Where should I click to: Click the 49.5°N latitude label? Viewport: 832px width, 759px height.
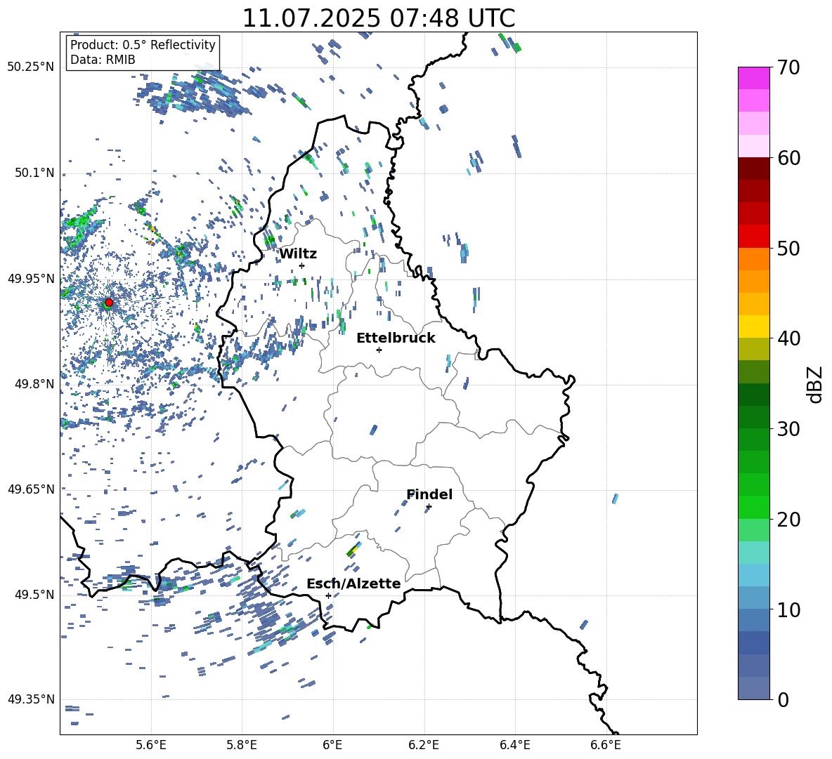[x=34, y=595]
